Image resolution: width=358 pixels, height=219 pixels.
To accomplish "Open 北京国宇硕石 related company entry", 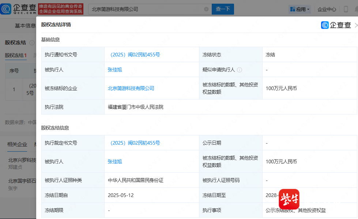I will pyautogui.click(x=22, y=181).
